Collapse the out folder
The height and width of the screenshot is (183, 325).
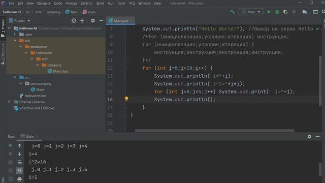(15, 41)
